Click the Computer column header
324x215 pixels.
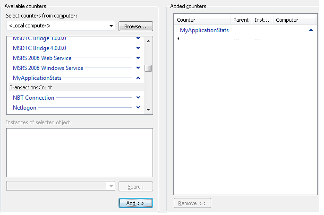pyautogui.click(x=294, y=20)
